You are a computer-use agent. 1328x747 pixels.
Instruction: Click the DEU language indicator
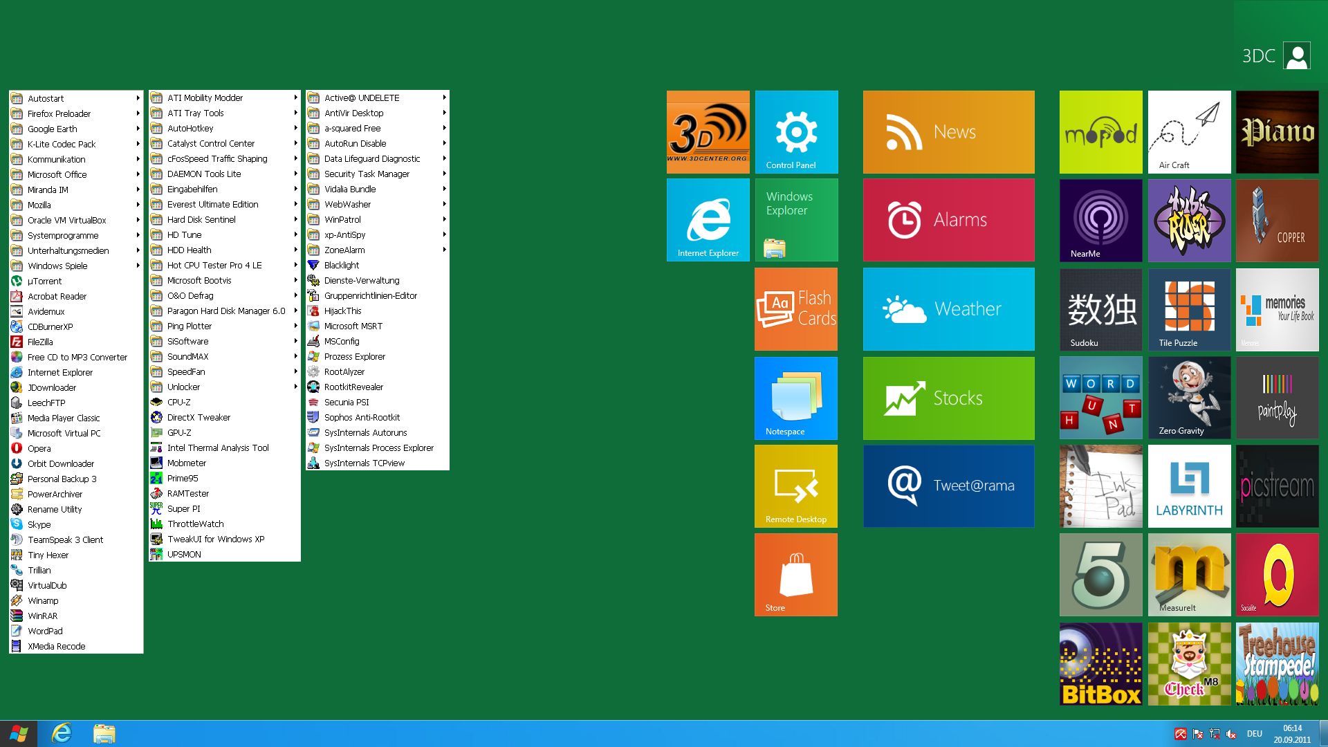click(x=1254, y=734)
